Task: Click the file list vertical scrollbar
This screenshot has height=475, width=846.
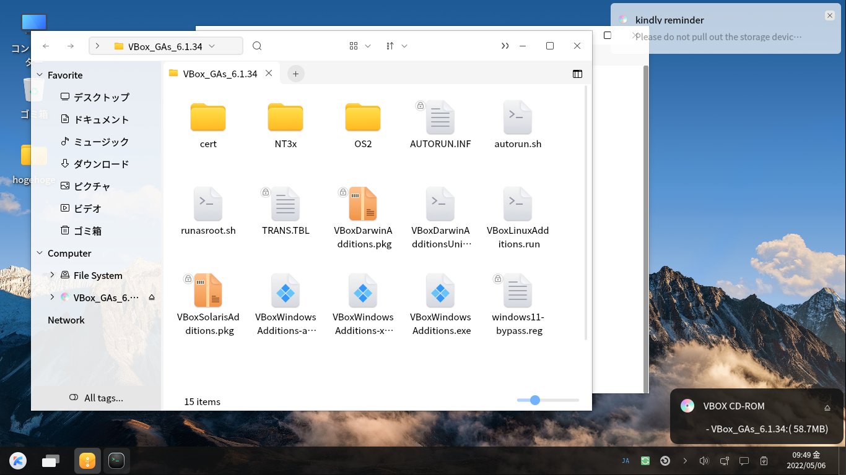Action: [x=587, y=213]
